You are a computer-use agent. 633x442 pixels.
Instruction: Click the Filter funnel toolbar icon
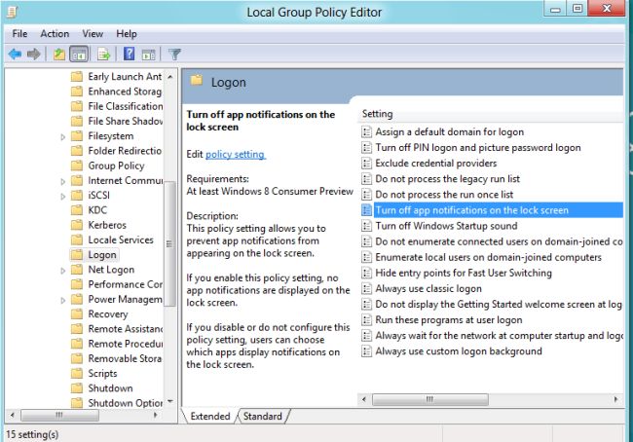tap(174, 55)
